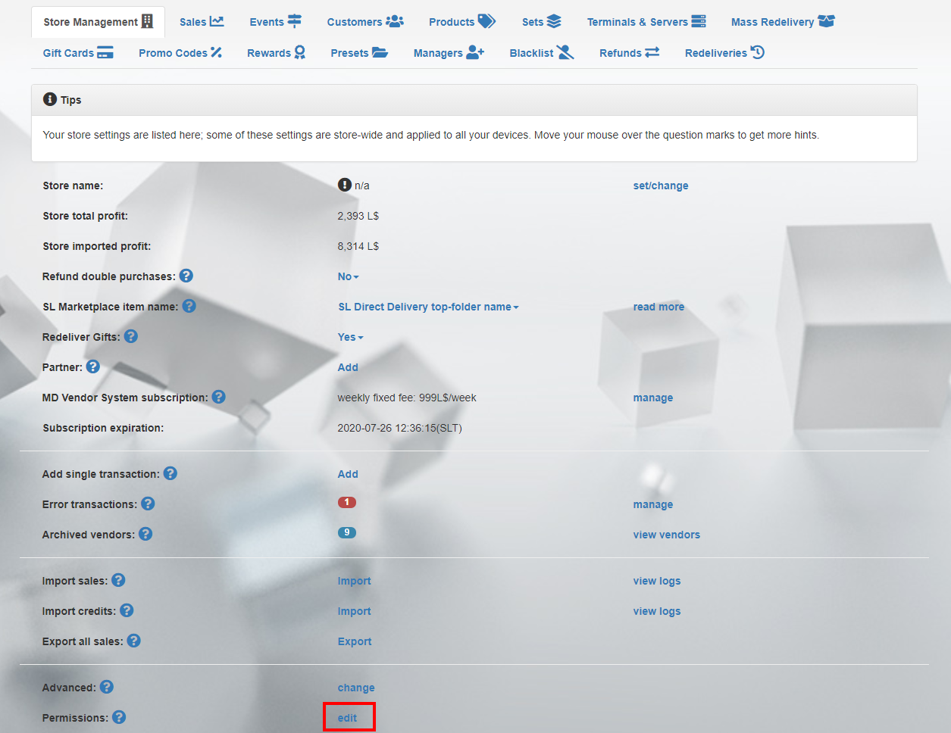Go to the Customers tab
This screenshot has width=951, height=733.
point(365,22)
